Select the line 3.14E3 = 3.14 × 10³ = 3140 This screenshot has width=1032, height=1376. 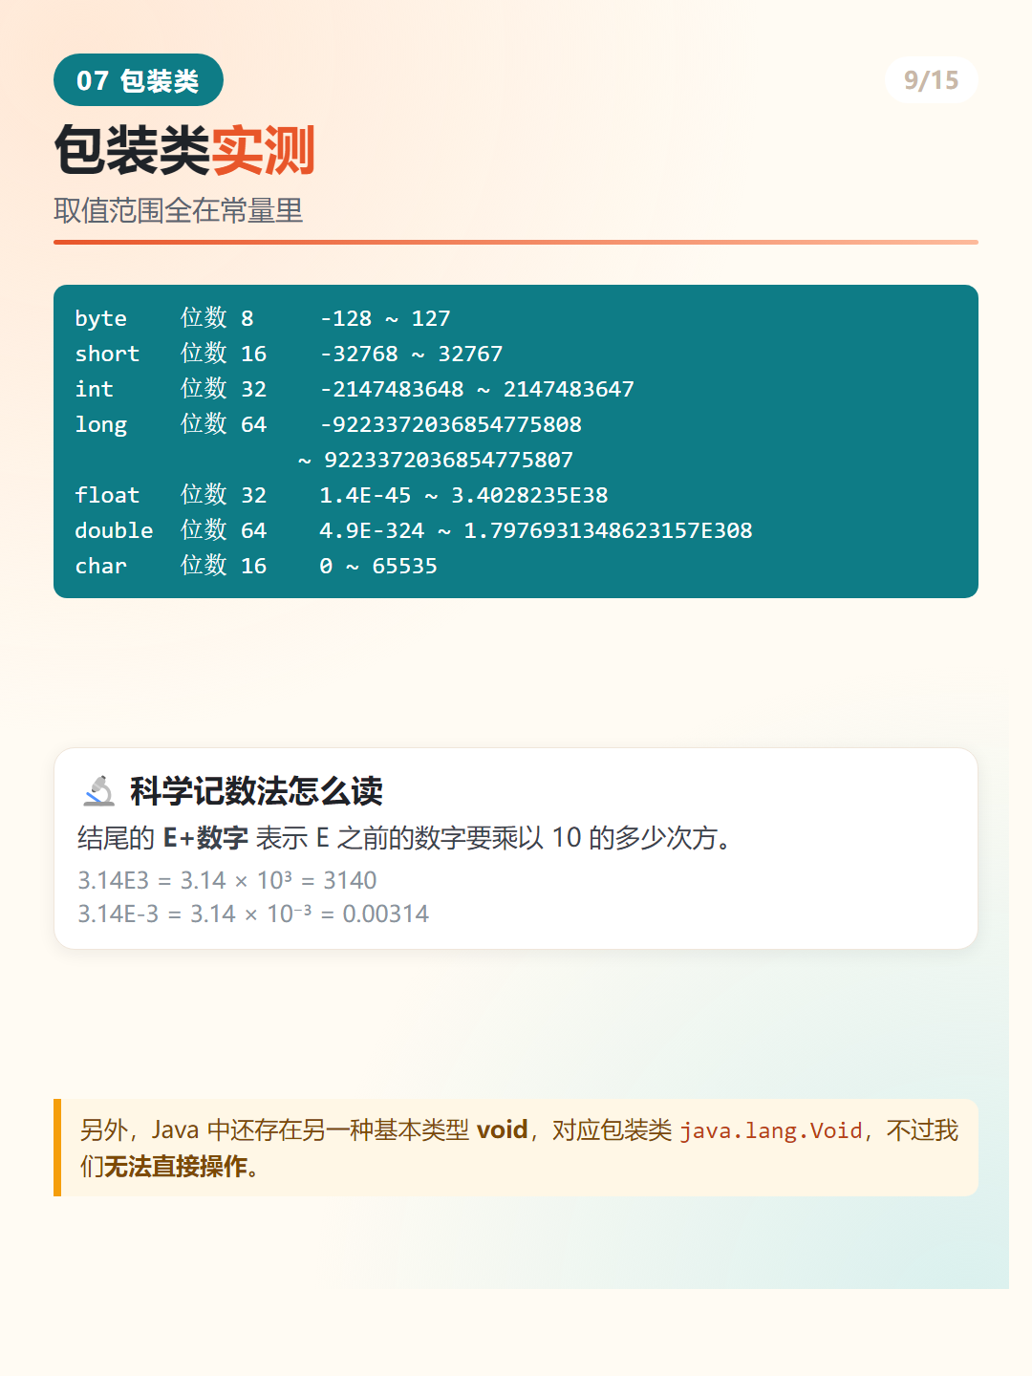point(227,880)
